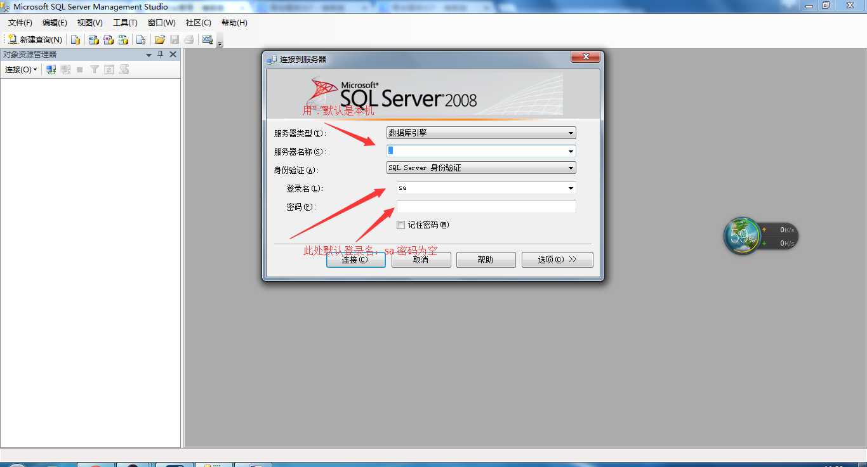Screen dimensions: 867x467
Task: Open the 窗口(W) menu
Action: tap(162, 22)
